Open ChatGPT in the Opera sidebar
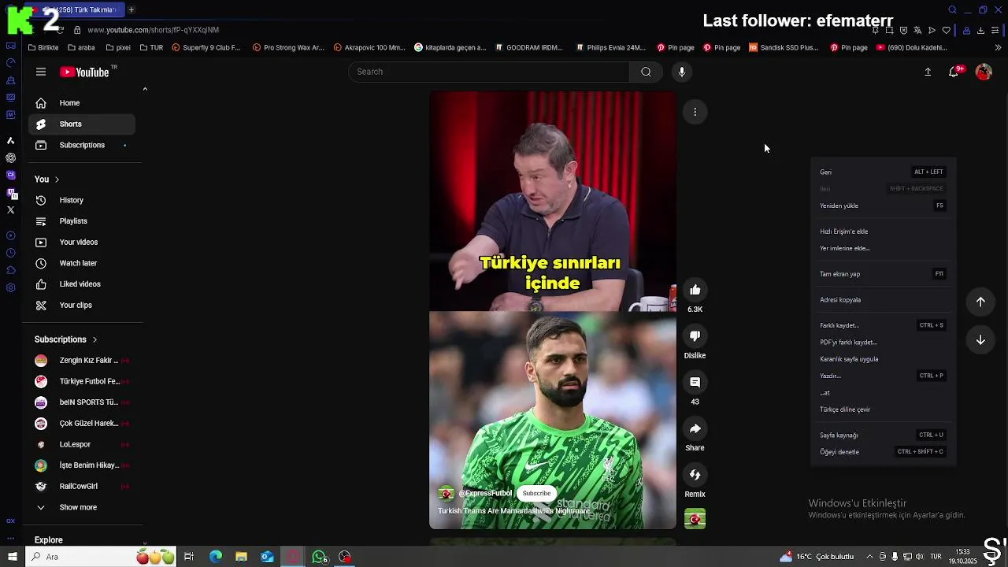The width and height of the screenshot is (1008, 567). 10,157
